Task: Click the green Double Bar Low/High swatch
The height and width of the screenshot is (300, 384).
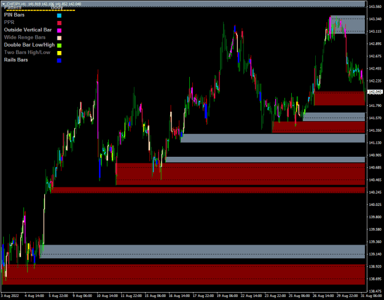Action: point(59,45)
